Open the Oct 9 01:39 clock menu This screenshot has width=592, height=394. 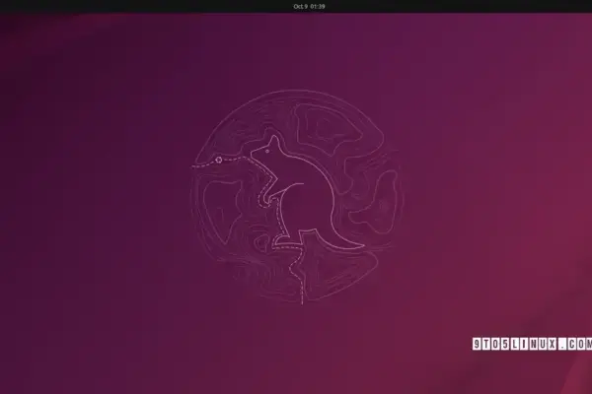coord(309,7)
